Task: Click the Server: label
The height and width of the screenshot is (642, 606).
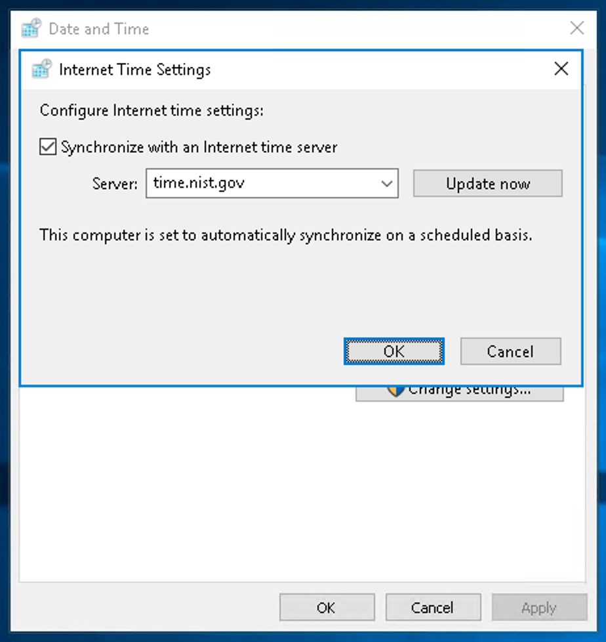Action: 115,184
